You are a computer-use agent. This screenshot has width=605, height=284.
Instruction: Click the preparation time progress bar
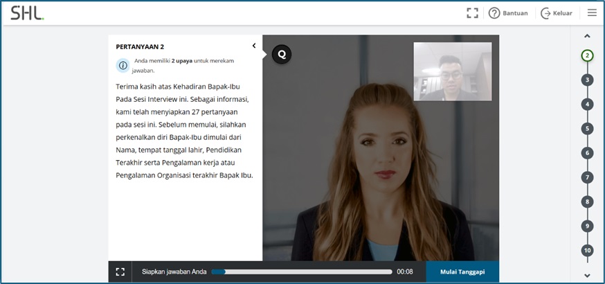tap(302, 272)
